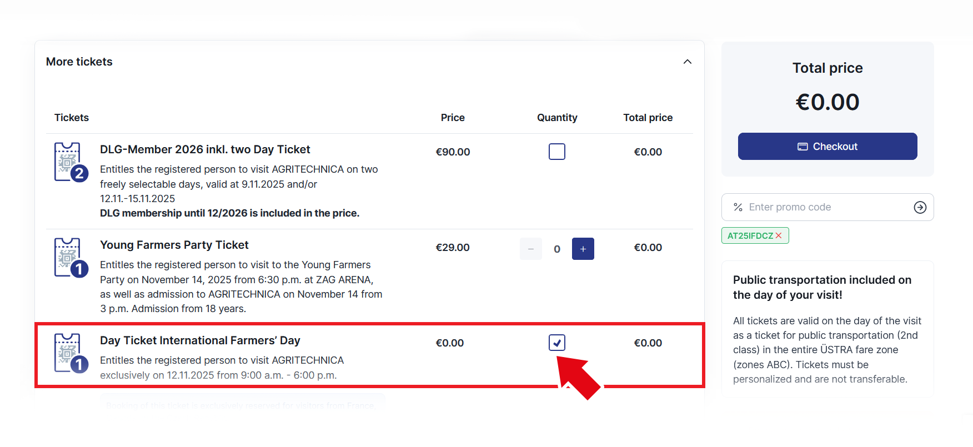Decrease Young Farmers Party Ticket quantity
Image resolution: width=973 pixels, height=447 pixels.
point(530,249)
